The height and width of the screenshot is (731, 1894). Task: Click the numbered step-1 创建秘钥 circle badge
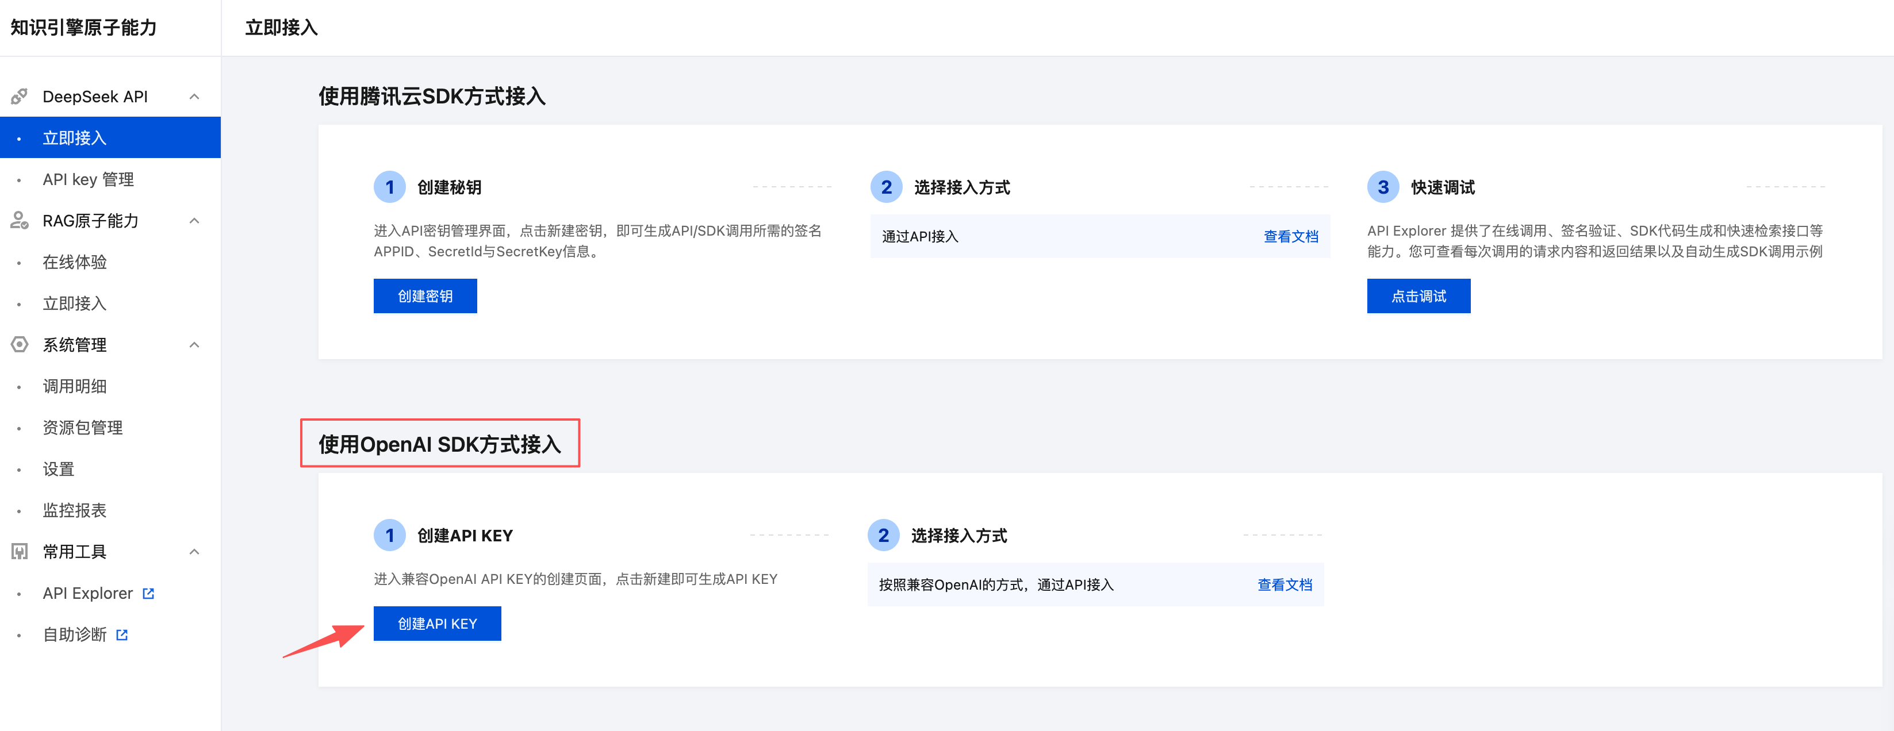390,187
